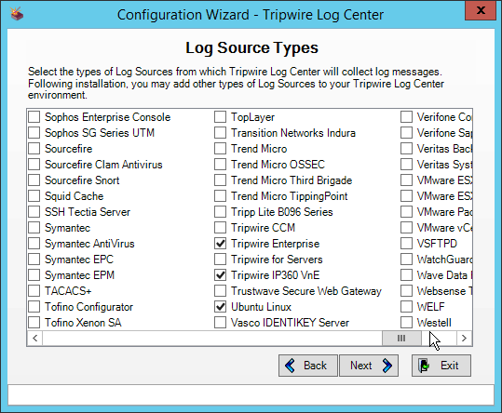Viewport: 502px width, 413px height.
Task: Select the Westell checkbox
Action: pos(407,323)
